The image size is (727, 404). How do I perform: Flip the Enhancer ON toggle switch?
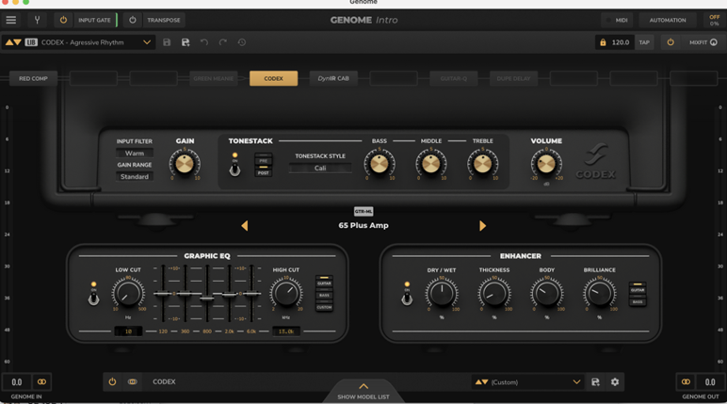click(407, 299)
